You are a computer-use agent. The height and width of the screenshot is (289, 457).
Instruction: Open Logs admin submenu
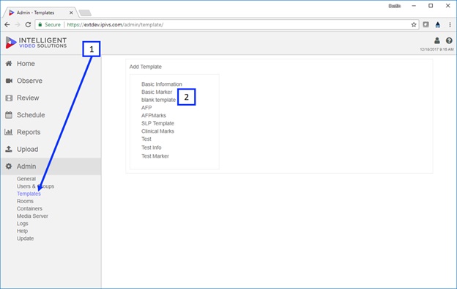23,224
